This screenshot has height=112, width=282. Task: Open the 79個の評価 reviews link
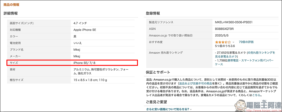[246, 42]
